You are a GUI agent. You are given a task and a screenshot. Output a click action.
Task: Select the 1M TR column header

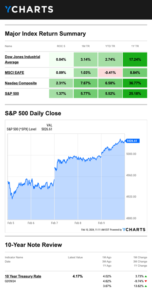click(x=86, y=46)
